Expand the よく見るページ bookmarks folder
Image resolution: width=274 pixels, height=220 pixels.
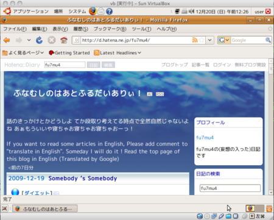point(23,53)
